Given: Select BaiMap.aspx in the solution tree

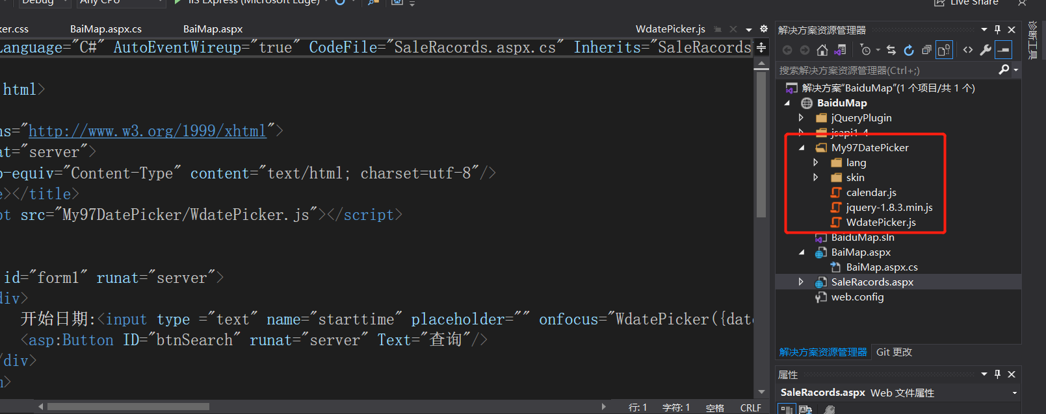Looking at the screenshot, I should pyautogui.click(x=861, y=252).
